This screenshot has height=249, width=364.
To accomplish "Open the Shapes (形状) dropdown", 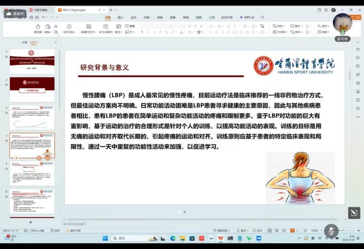I will [279, 26].
